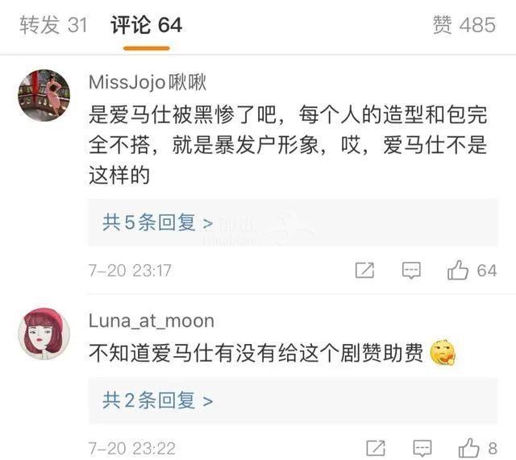Tap the emoji in Luna_at_moon's comment
The width and height of the screenshot is (516, 460).
pos(443,353)
